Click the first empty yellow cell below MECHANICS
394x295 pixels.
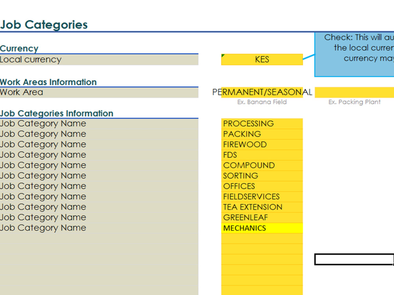coord(262,239)
